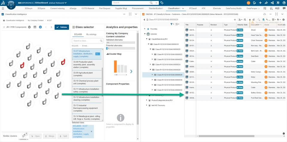The image size is (287, 142).
Task: Collapse the CapabilitiesLibraryRW node
Action: coord(146,39)
